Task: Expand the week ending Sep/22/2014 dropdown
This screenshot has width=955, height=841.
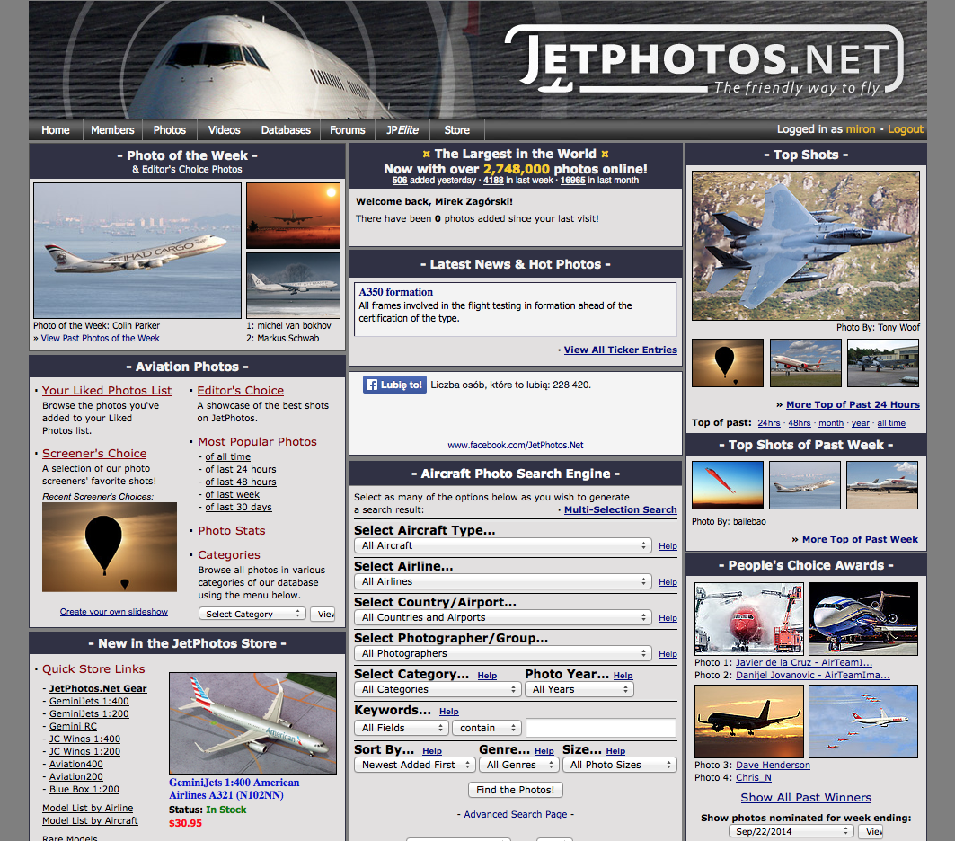Action: tap(791, 831)
